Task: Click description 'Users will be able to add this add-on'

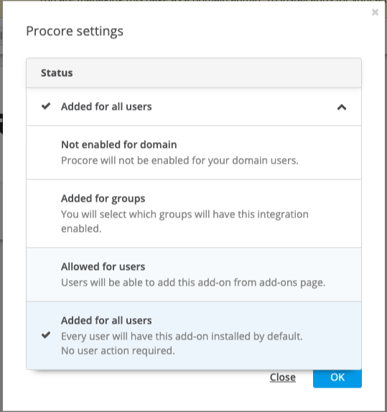Action: [146, 283]
